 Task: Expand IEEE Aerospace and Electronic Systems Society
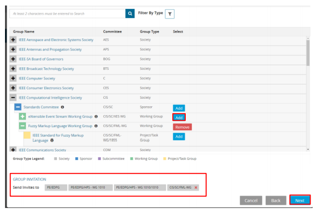pyautogui.click(x=13, y=40)
